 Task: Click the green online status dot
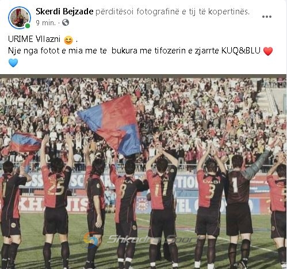[28, 26]
